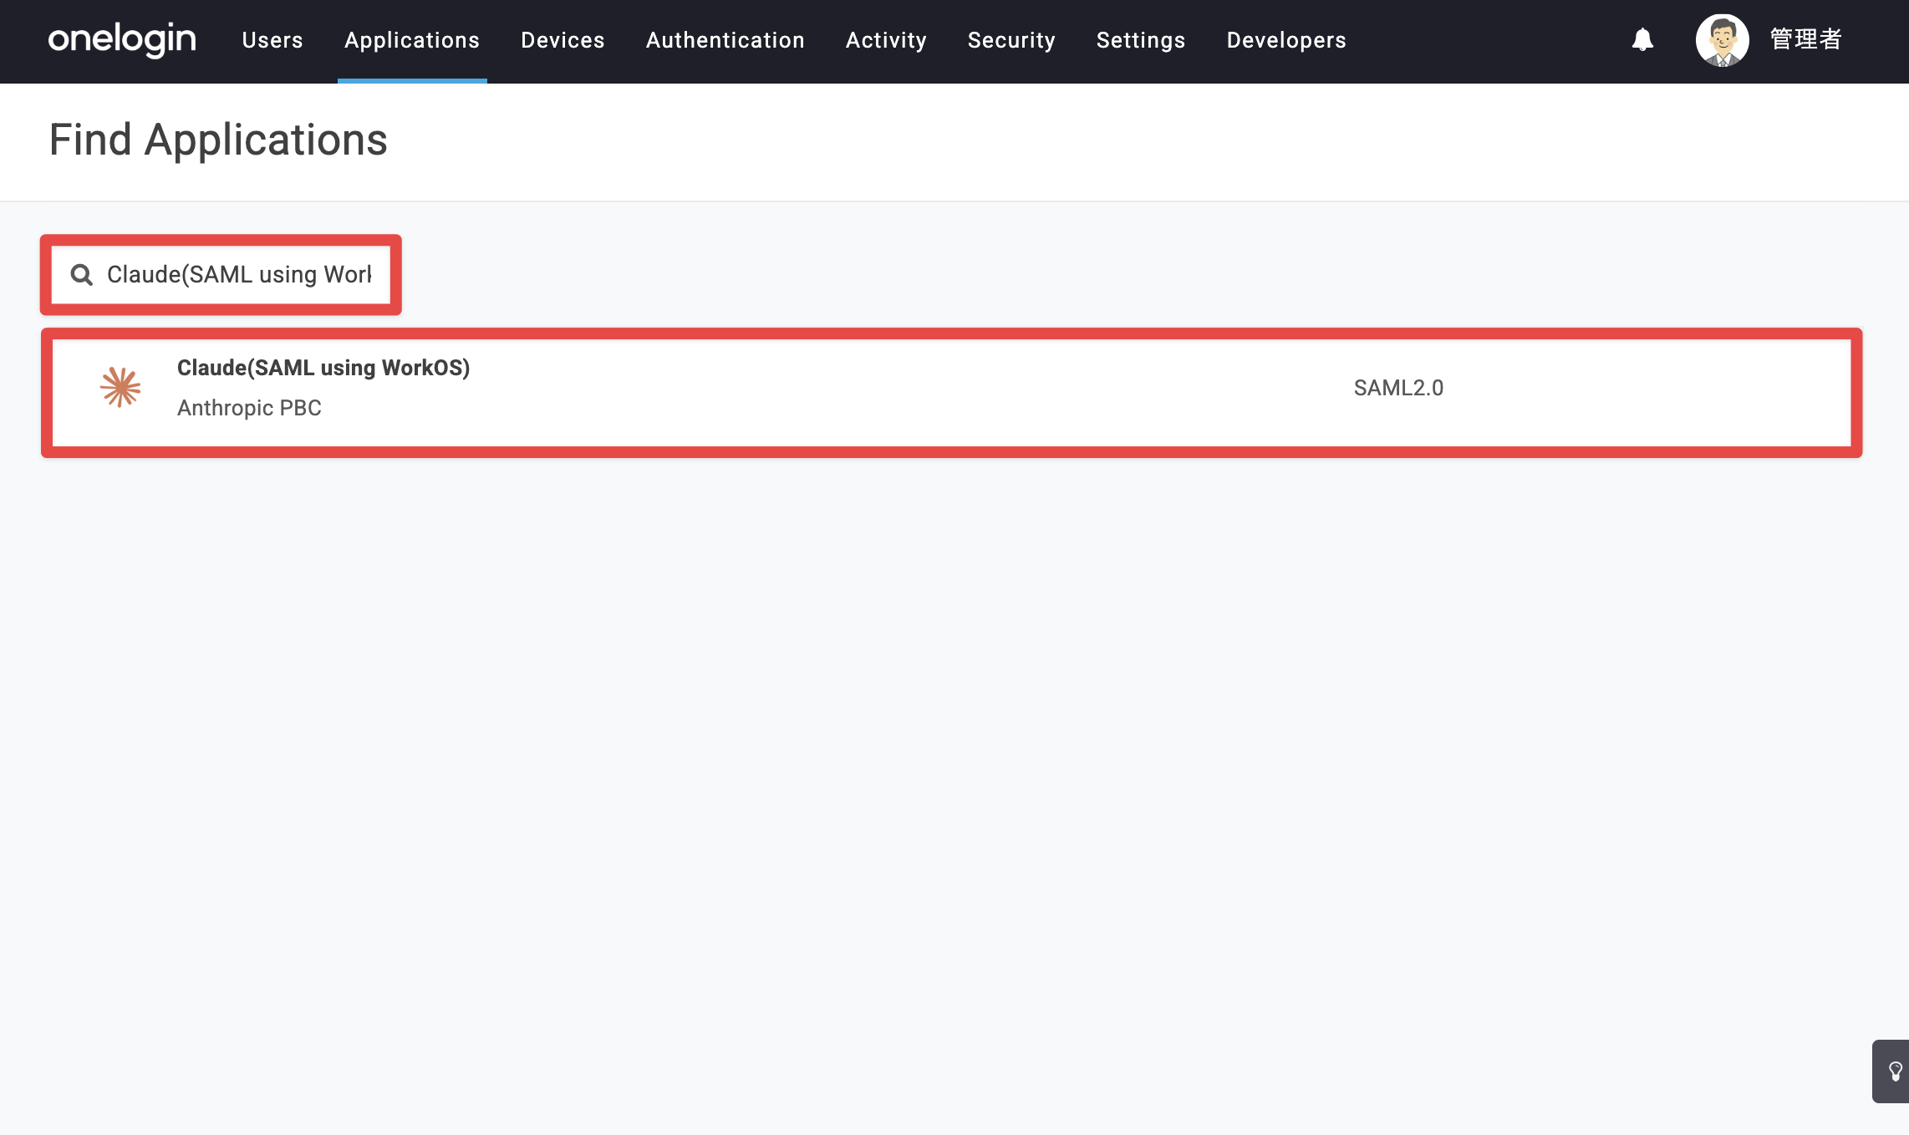The height and width of the screenshot is (1135, 1909).
Task: Open the Applications menu
Action: (412, 40)
